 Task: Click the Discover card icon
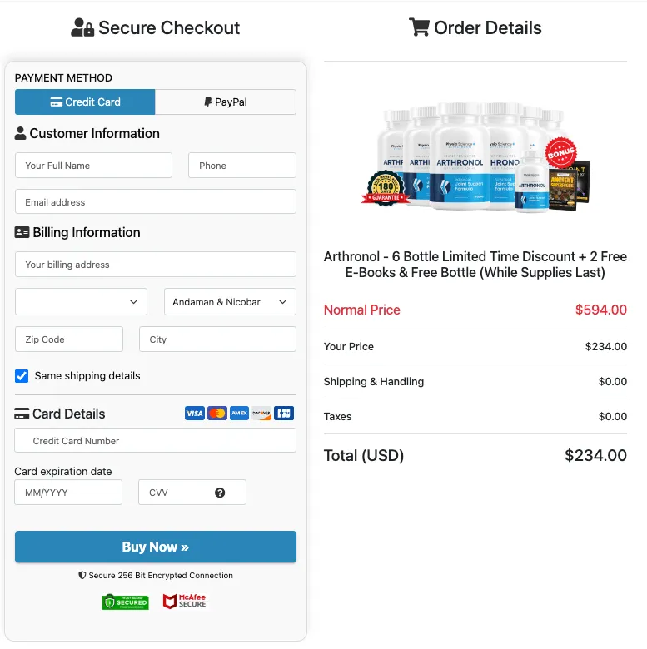coord(261,413)
